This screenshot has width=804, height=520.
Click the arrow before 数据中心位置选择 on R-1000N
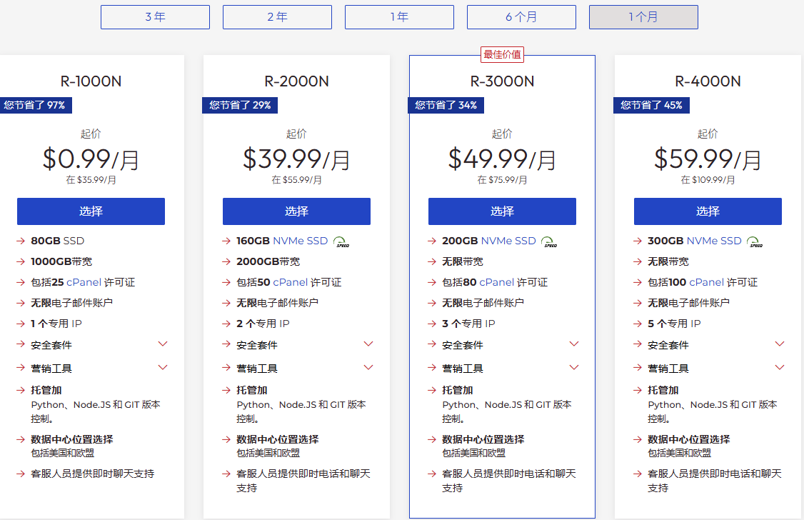[21, 440]
